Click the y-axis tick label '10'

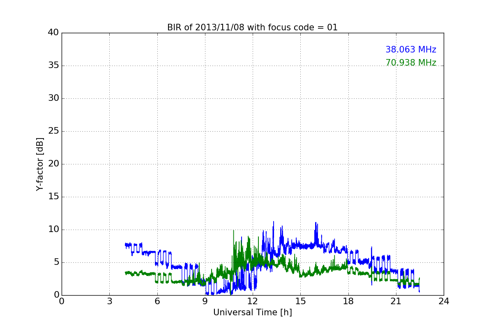pyautogui.click(x=53, y=230)
